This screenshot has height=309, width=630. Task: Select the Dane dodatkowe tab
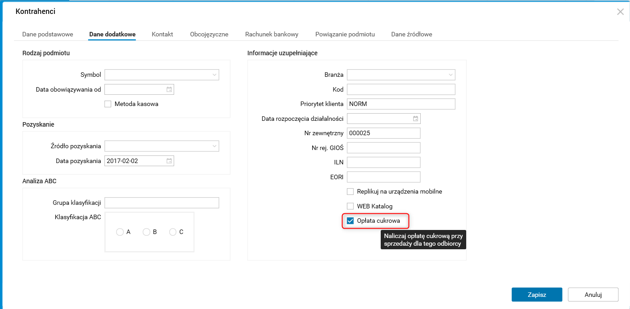[112, 34]
